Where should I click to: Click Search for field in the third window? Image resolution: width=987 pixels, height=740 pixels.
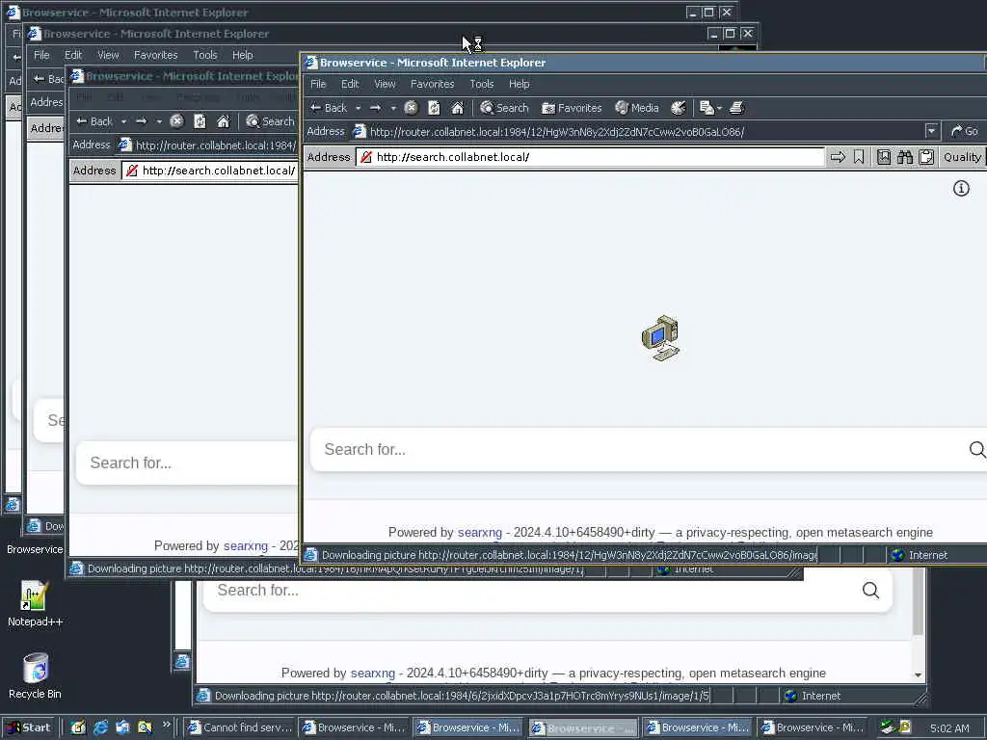tap(189, 463)
